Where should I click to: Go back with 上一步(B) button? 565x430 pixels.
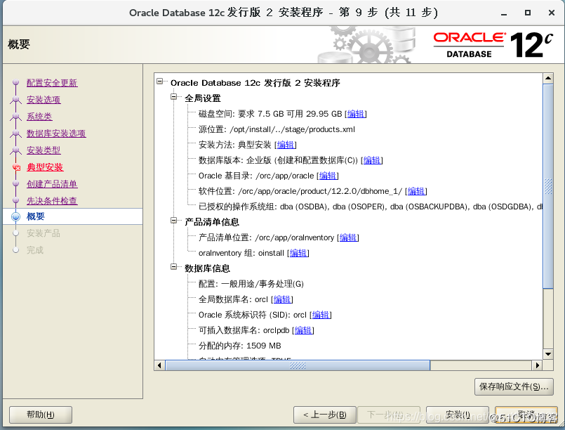[x=325, y=415]
